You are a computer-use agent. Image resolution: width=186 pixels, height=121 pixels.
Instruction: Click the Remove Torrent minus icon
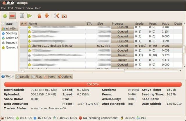[x=12, y=16]
